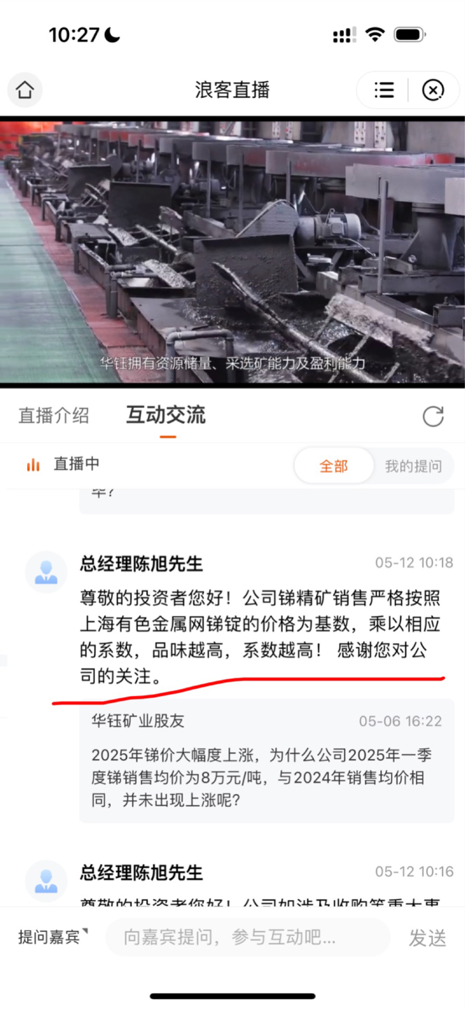Tap the Wi-Fi status icon
This screenshot has width=465, height=1009.
pos(375,35)
